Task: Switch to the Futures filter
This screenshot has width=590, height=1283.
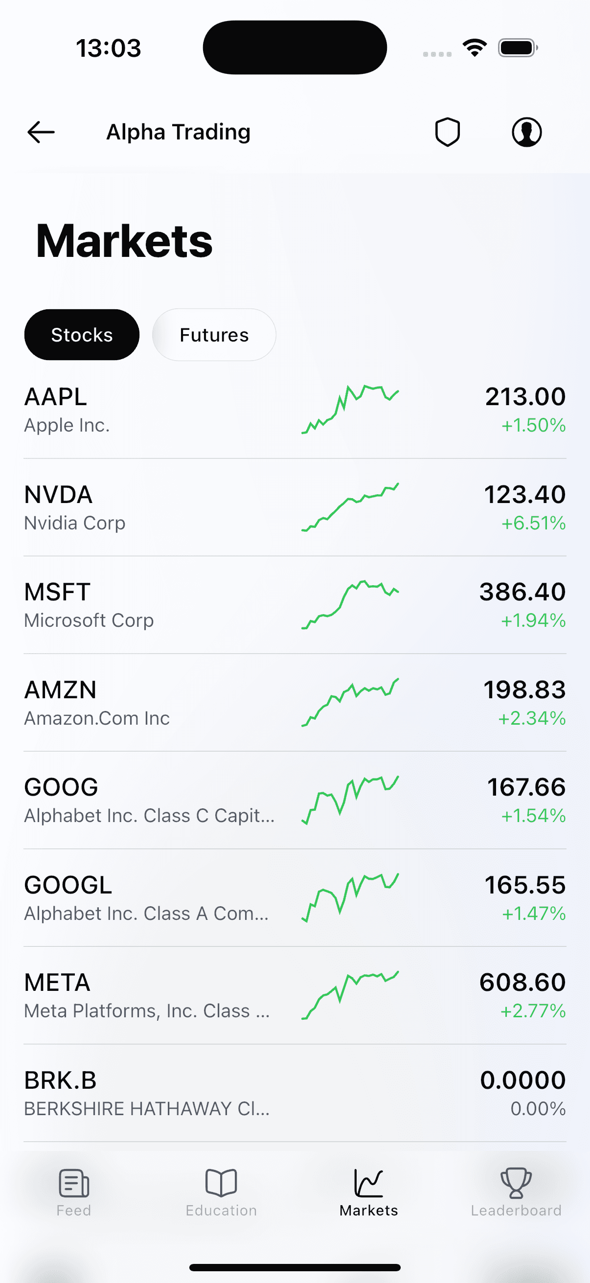Action: tap(214, 335)
